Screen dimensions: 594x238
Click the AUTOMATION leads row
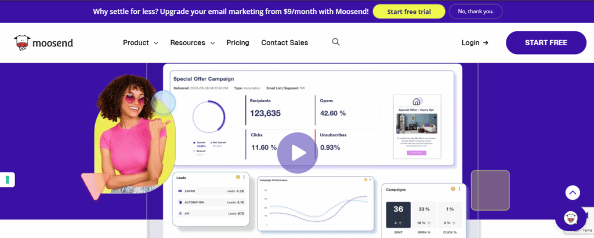[x=211, y=203]
